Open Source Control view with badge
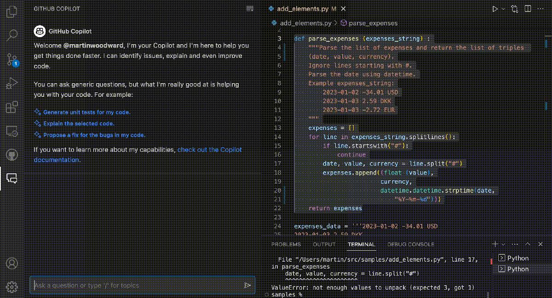 (x=12, y=60)
